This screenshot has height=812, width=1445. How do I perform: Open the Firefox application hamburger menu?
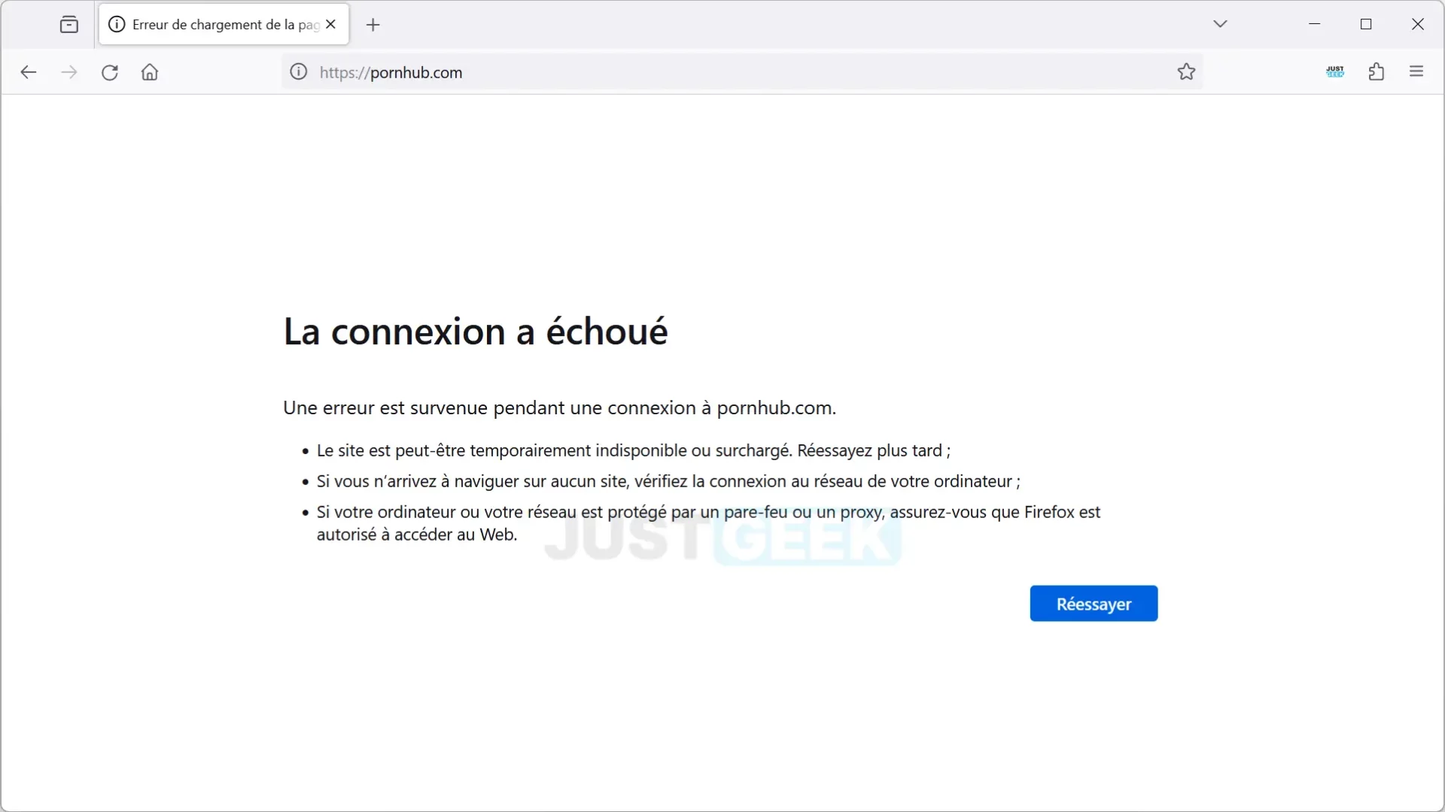[1416, 72]
